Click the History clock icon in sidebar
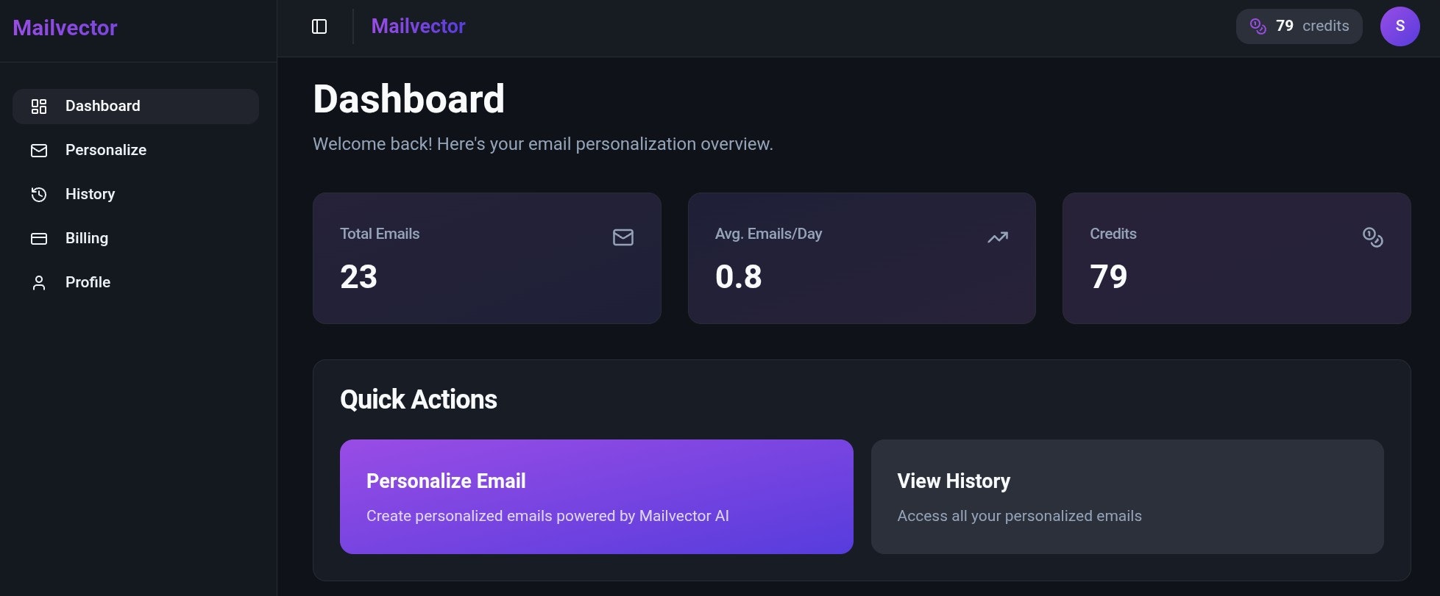Viewport: 1440px width, 596px height. 39,195
